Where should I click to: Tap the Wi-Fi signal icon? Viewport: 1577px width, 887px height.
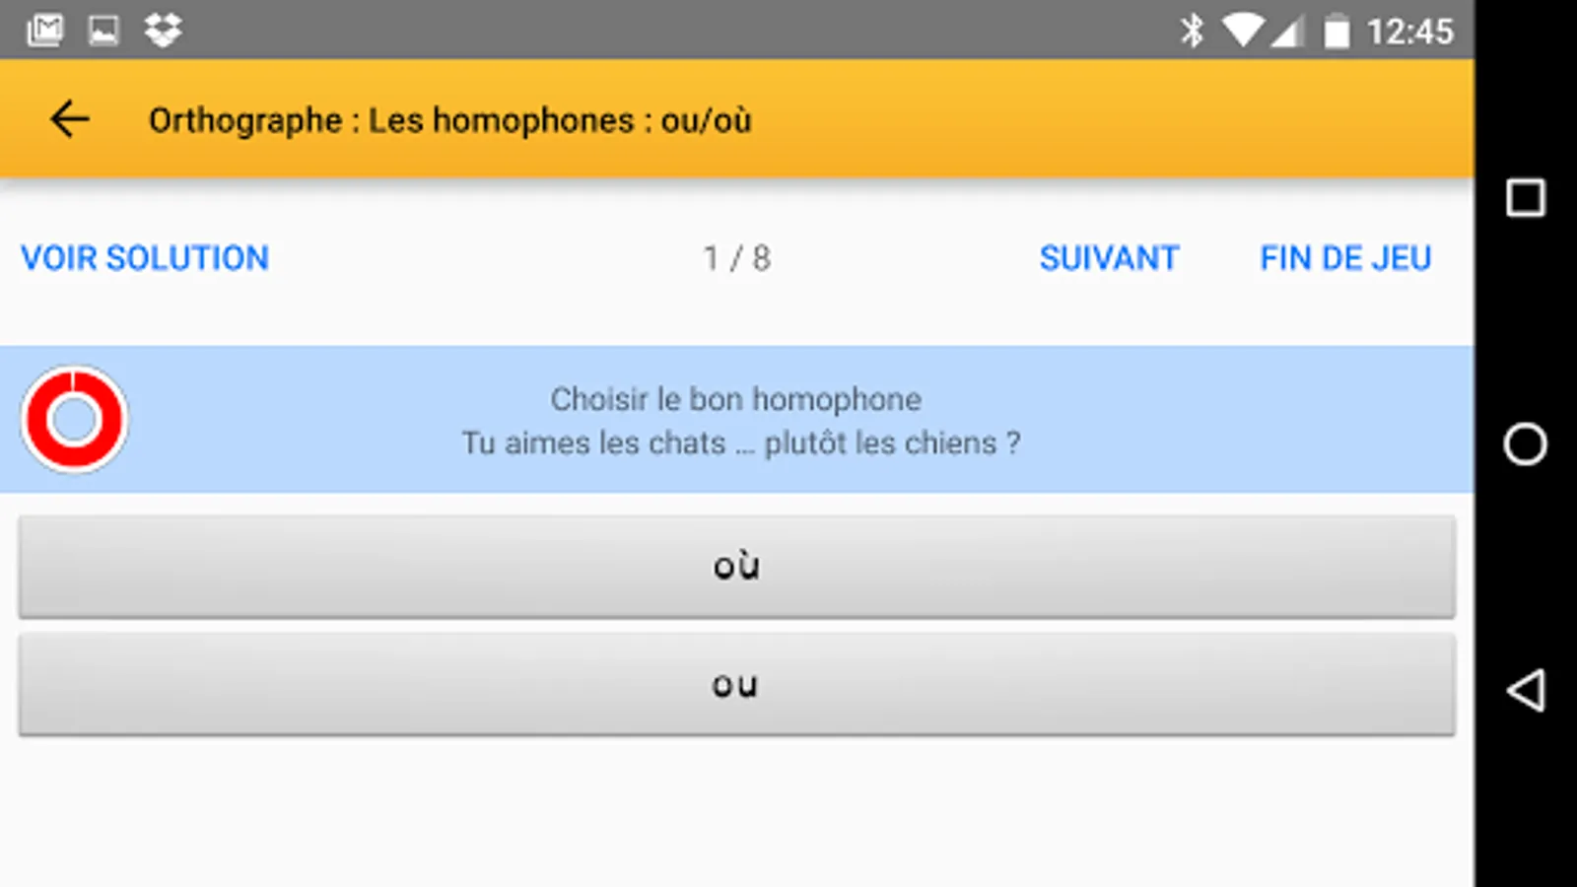coord(1243,31)
